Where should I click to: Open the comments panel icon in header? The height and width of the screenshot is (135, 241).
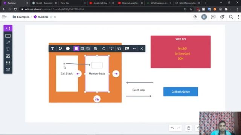(x=213, y=17)
